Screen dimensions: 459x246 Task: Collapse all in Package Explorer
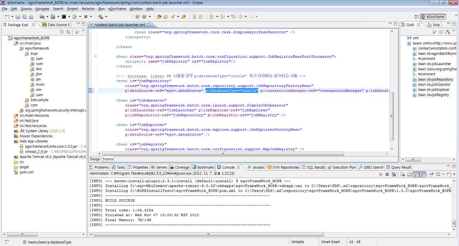(x=62, y=32)
